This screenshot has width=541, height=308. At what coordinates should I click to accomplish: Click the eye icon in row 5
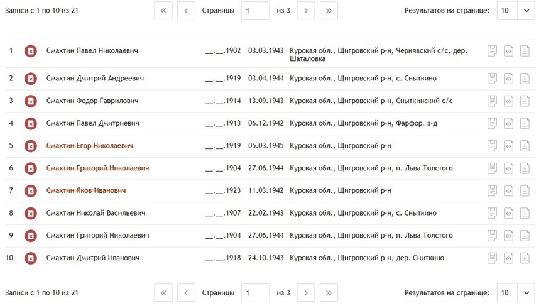tap(508, 146)
